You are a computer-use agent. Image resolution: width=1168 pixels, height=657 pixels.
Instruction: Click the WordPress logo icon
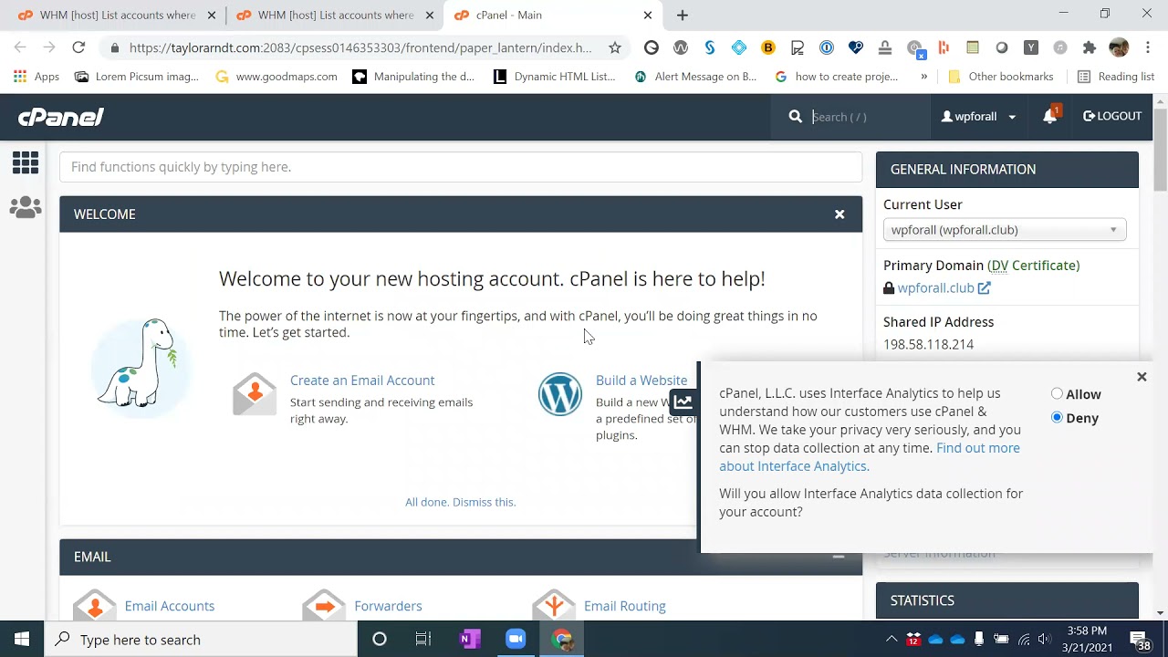coord(559,394)
